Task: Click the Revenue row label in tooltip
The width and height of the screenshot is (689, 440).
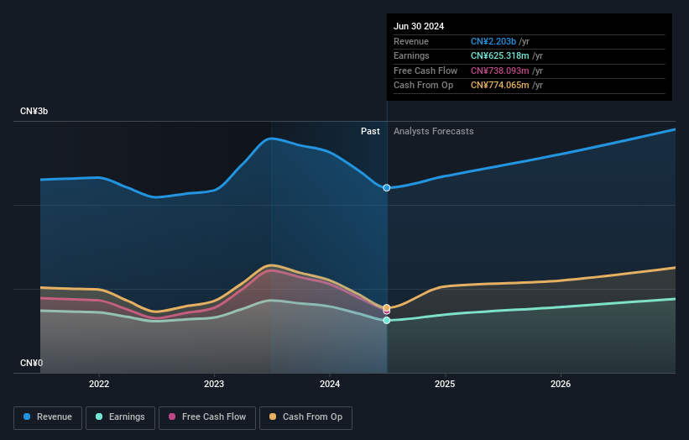Action: click(411, 41)
